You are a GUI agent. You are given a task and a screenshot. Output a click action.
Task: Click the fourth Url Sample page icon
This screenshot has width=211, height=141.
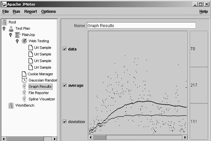[31, 67]
